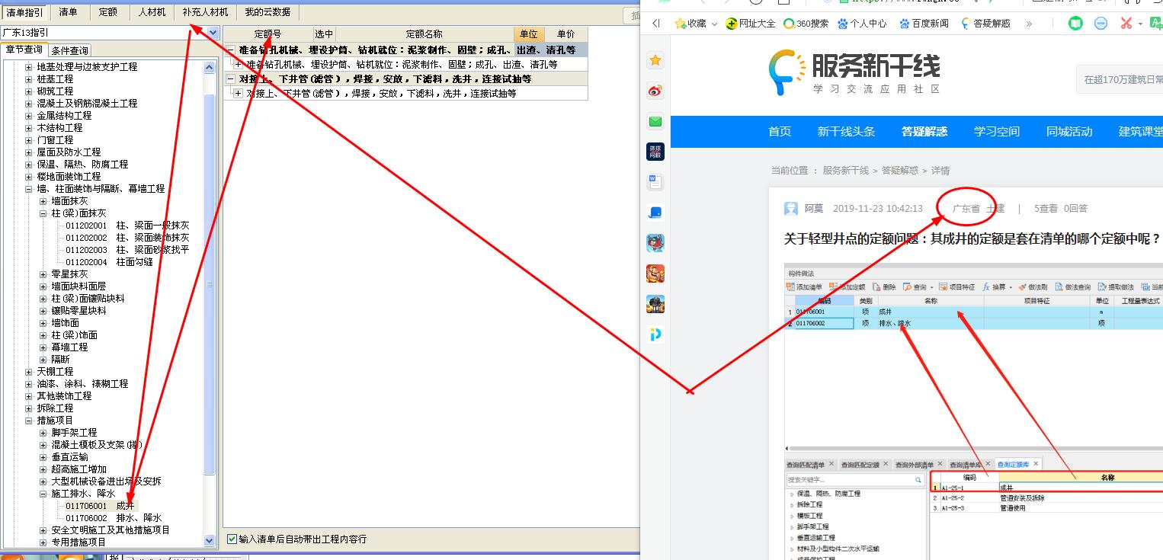Image resolution: width=1163 pixels, height=560 pixels.
Task: Open 学习空间 in the site navigation
Action: [996, 132]
